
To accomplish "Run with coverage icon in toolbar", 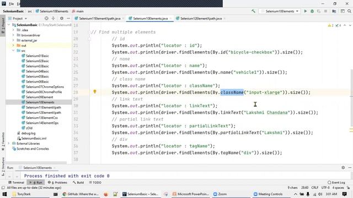I will pyautogui.click(x=319, y=11).
